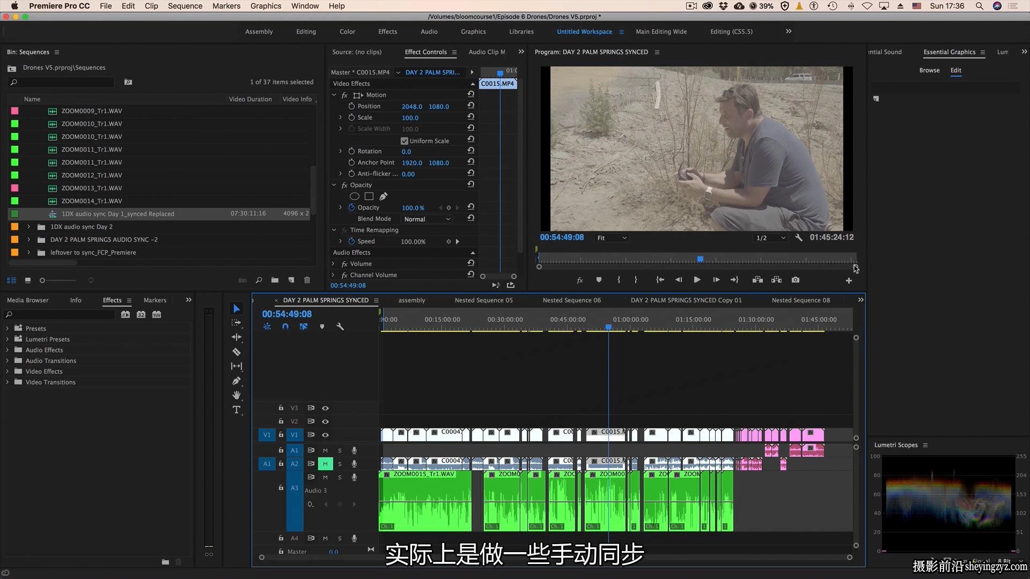The image size is (1030, 579).
Task: Click the Position X value 2048.0
Action: pos(411,107)
